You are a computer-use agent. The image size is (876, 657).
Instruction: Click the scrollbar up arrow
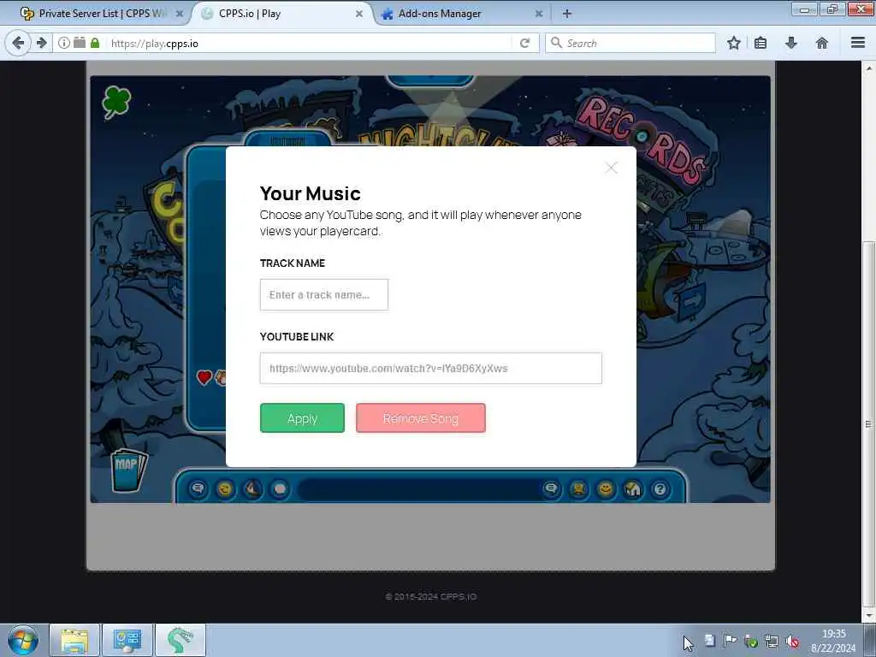[869, 68]
